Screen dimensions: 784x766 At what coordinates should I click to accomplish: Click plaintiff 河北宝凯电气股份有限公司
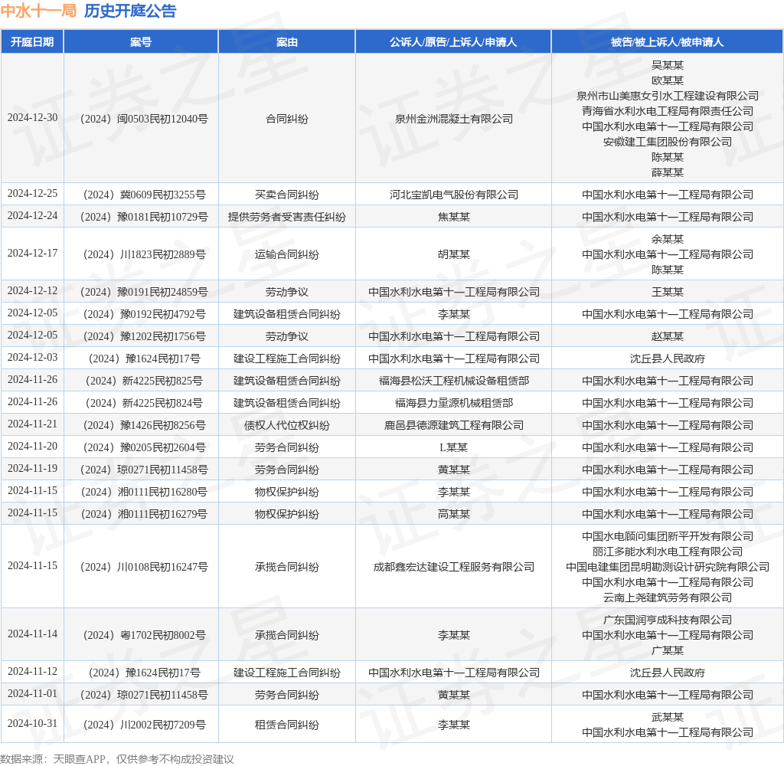point(454,195)
